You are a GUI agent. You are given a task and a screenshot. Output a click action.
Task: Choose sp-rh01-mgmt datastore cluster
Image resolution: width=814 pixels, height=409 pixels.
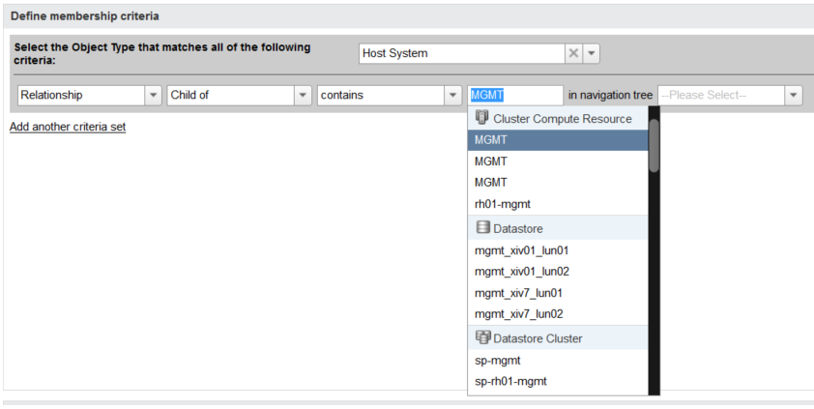click(510, 382)
